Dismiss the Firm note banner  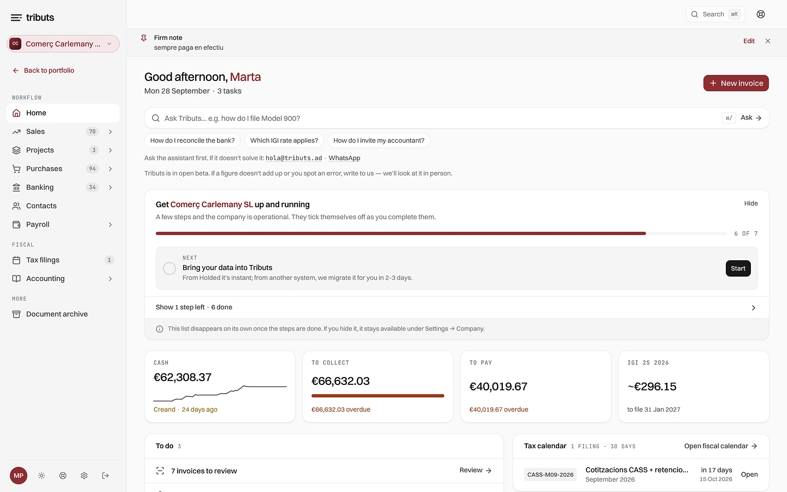[768, 41]
